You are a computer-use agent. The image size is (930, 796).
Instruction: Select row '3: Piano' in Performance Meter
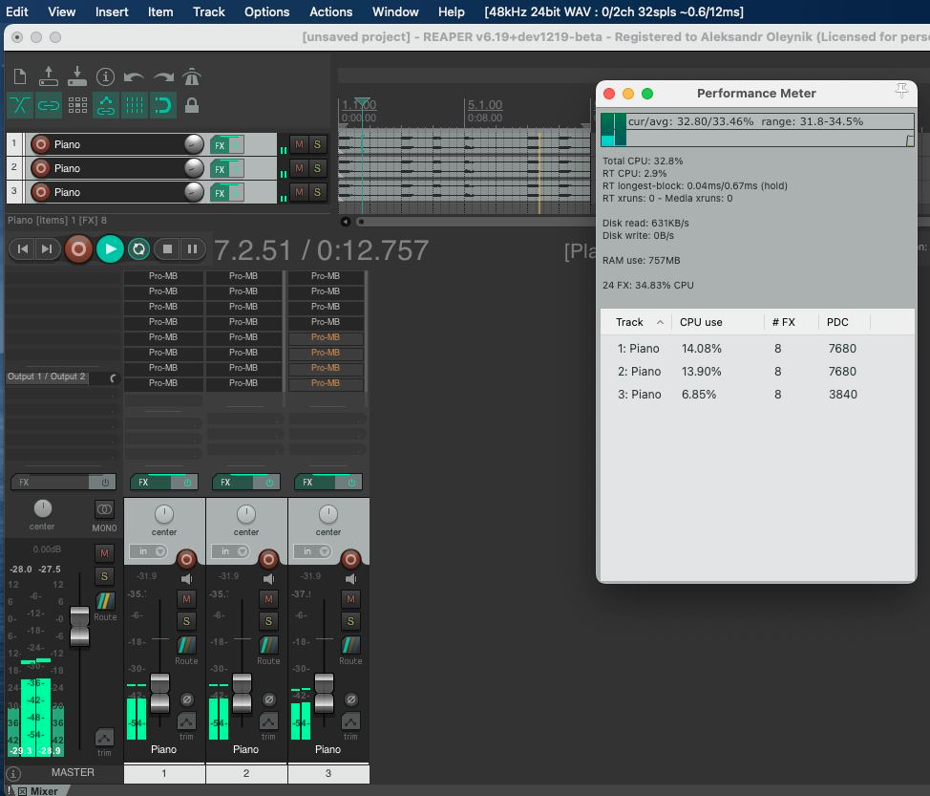(x=757, y=395)
